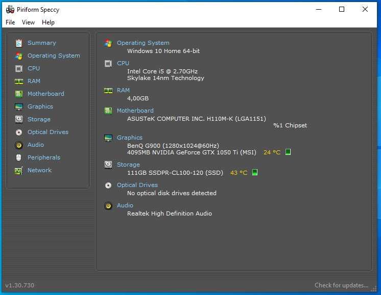Open the Operating System heading link
Image resolution: width=381 pixels, height=295 pixels.
pos(143,43)
